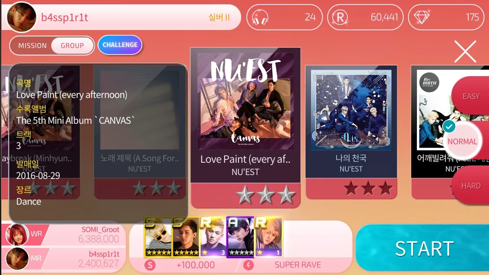Viewport: 489px width, 275px height.
Task: Select EASY difficulty
Action: [x=471, y=96]
